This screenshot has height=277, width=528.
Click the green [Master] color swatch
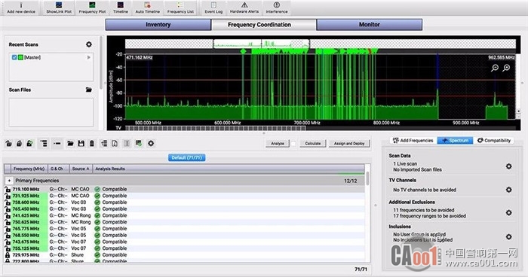pyautogui.click(x=20, y=57)
